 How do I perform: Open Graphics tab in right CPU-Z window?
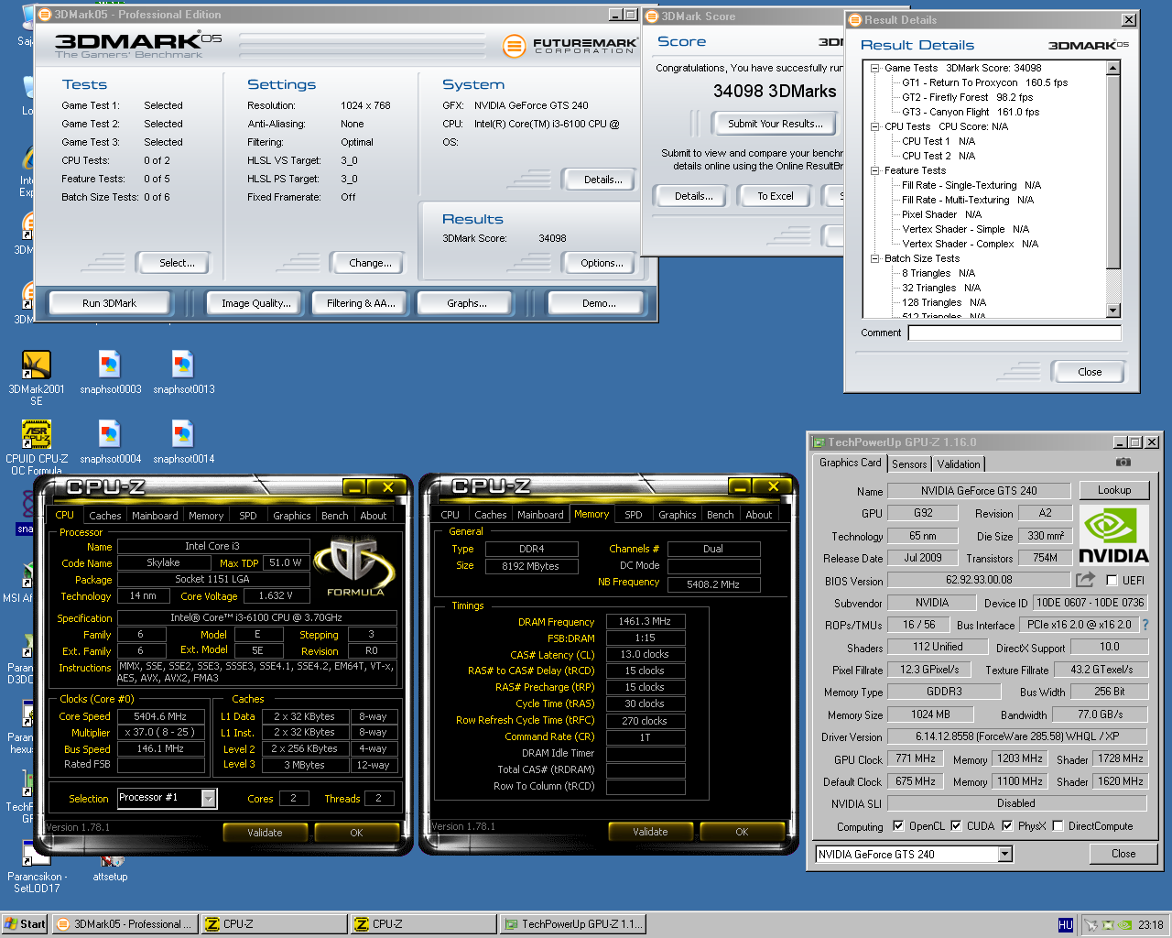[x=678, y=515]
